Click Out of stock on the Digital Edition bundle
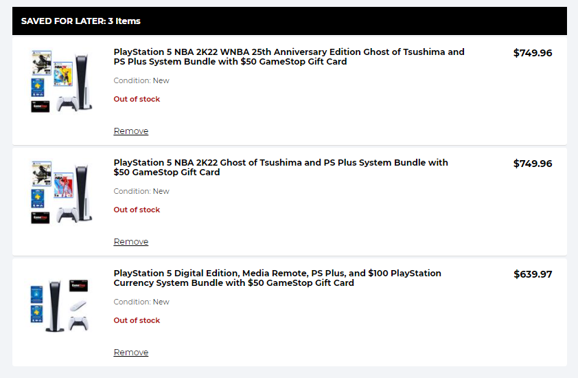Image resolution: width=578 pixels, height=378 pixels. (x=137, y=320)
